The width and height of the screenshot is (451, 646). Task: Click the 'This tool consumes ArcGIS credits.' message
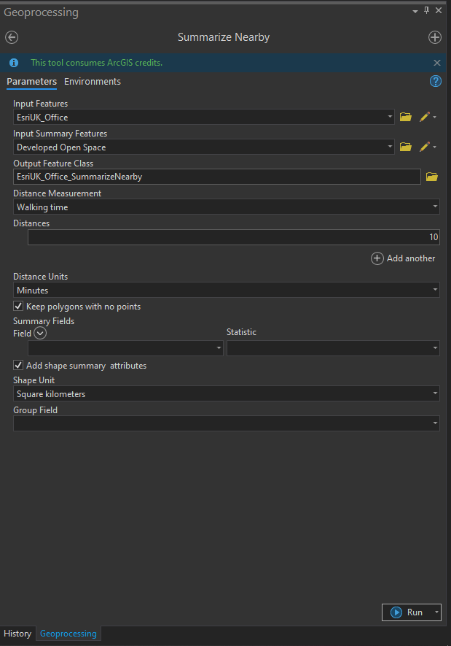pyautogui.click(x=97, y=63)
